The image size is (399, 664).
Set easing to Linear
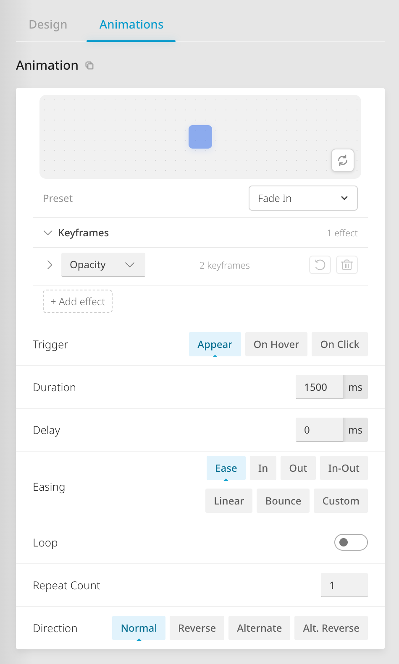pos(228,501)
